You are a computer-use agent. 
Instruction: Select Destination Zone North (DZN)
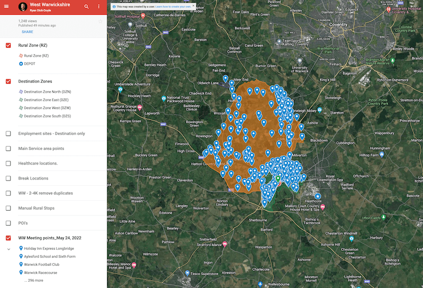click(47, 92)
